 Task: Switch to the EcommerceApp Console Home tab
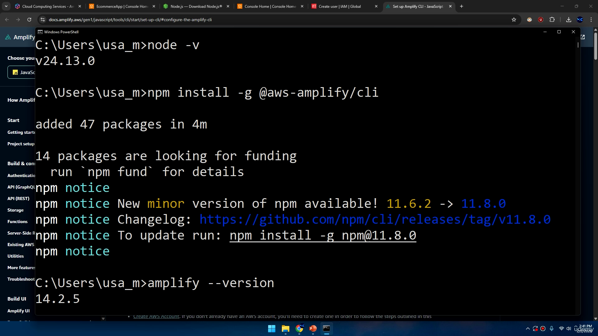122,6
